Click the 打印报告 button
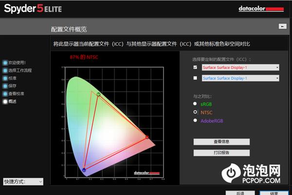Screen dimensions: 292x195 [x=221, y=153]
